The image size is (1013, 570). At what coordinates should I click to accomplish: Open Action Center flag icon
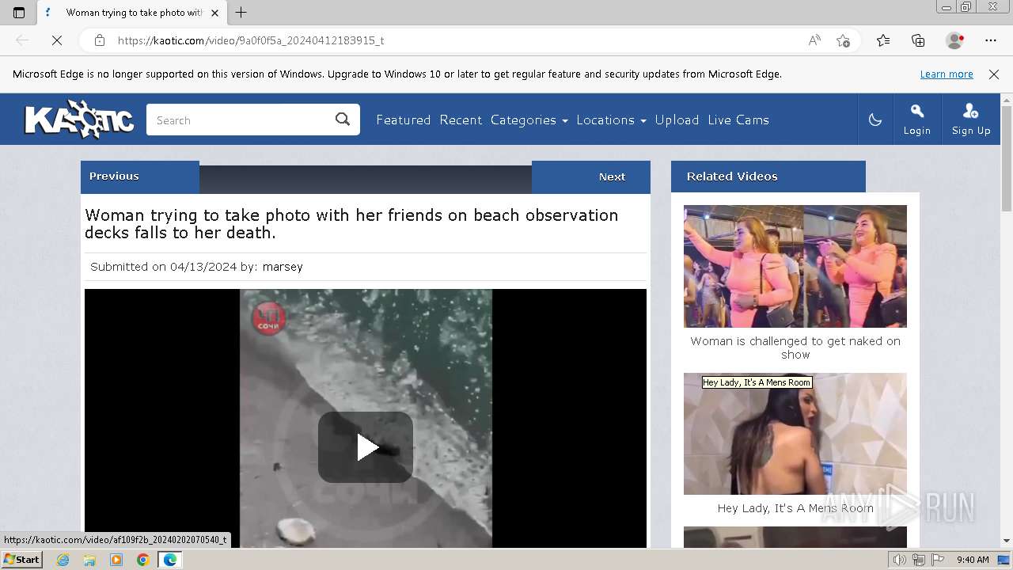938,560
